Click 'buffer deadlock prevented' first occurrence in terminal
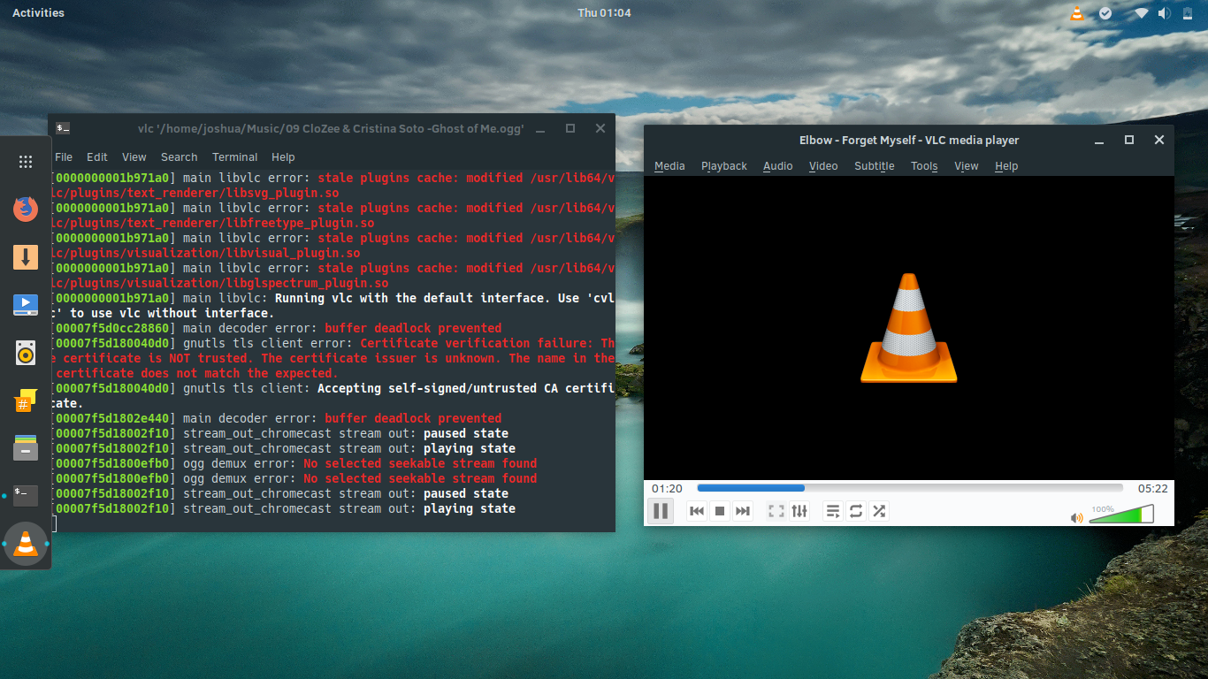Image resolution: width=1208 pixels, height=679 pixels. [x=413, y=328]
